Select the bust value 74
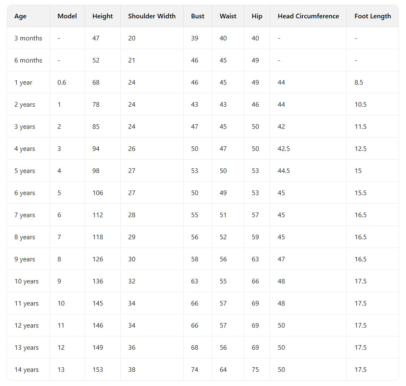Screen dimensions: 406x386 (x=195, y=370)
